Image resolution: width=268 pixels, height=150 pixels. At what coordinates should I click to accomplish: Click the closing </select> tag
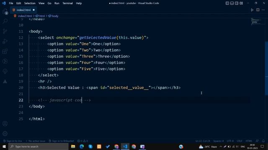pyautogui.click(x=48, y=75)
